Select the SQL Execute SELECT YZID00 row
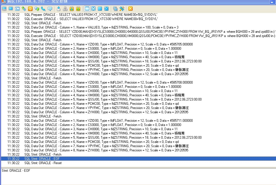Screen dimensions: 276x185 tap(139, 36)
